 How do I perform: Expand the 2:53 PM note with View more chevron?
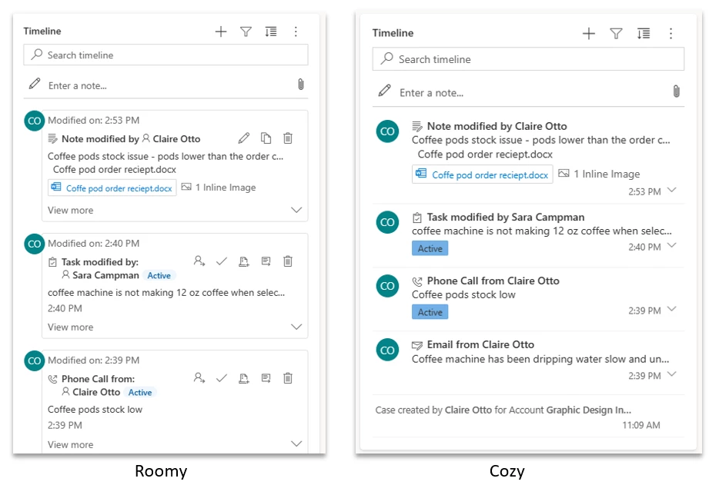coord(296,209)
